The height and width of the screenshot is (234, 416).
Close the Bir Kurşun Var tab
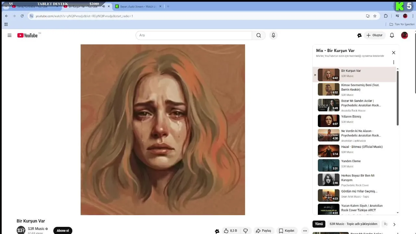click(109, 6)
